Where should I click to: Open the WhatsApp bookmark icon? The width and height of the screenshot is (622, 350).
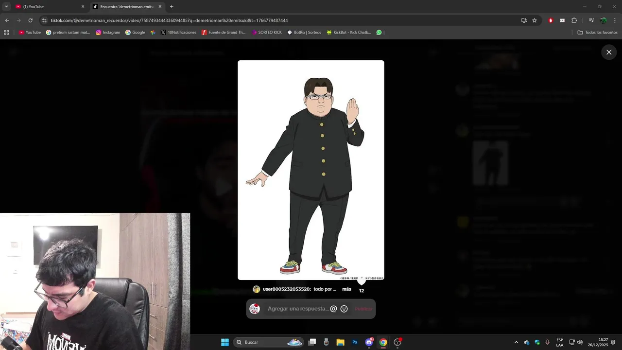[379, 33]
